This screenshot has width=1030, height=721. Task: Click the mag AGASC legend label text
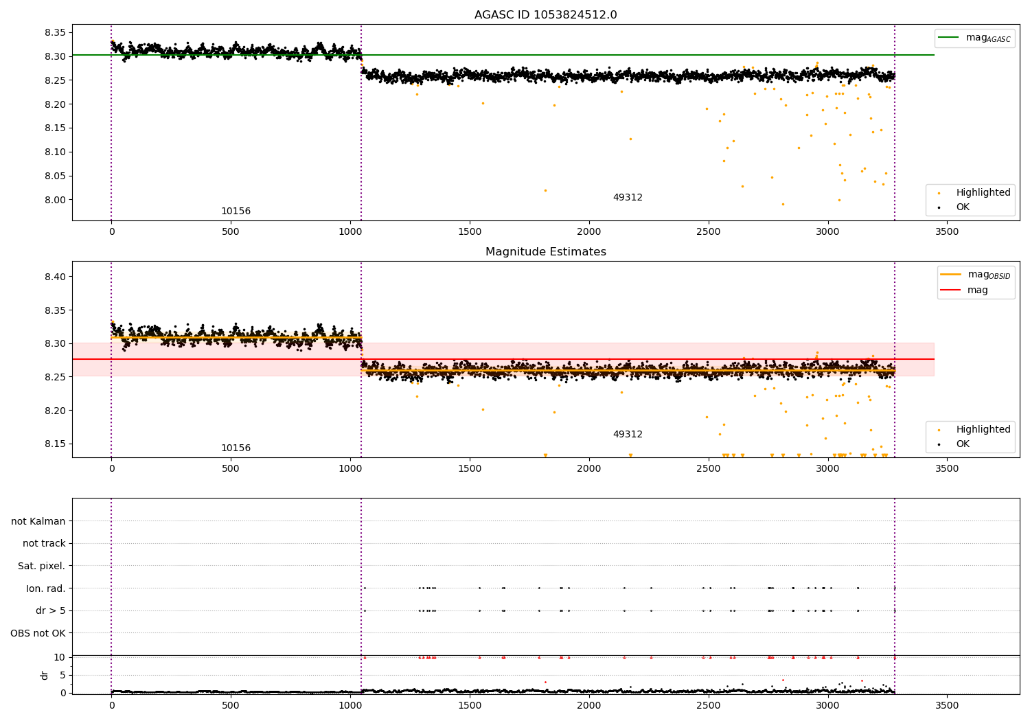(988, 38)
